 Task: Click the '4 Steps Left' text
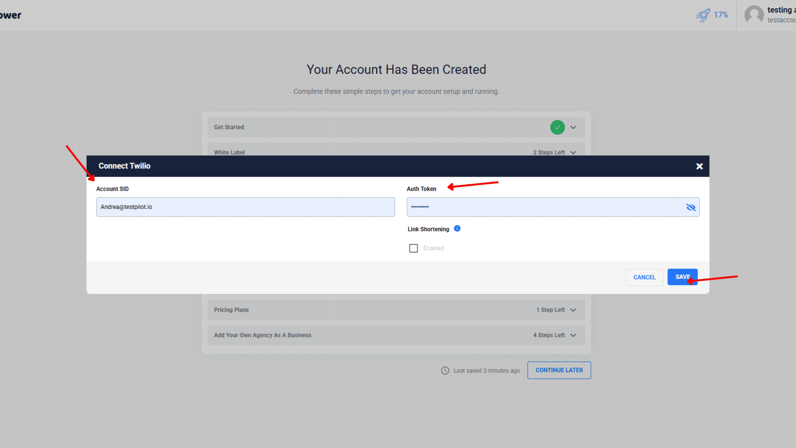(x=549, y=336)
